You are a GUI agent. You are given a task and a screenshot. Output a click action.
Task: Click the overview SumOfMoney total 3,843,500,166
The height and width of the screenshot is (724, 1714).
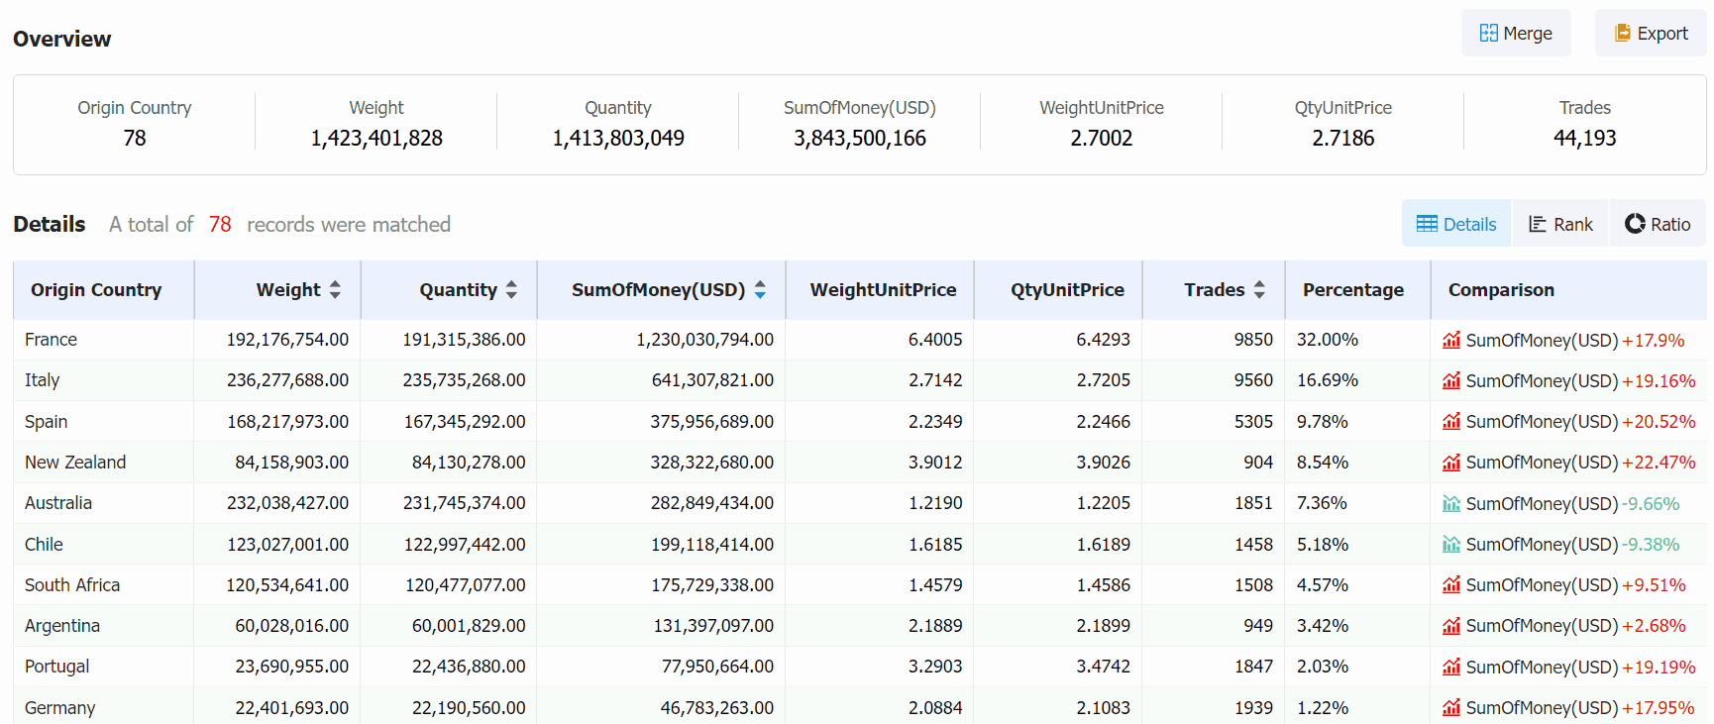(860, 138)
